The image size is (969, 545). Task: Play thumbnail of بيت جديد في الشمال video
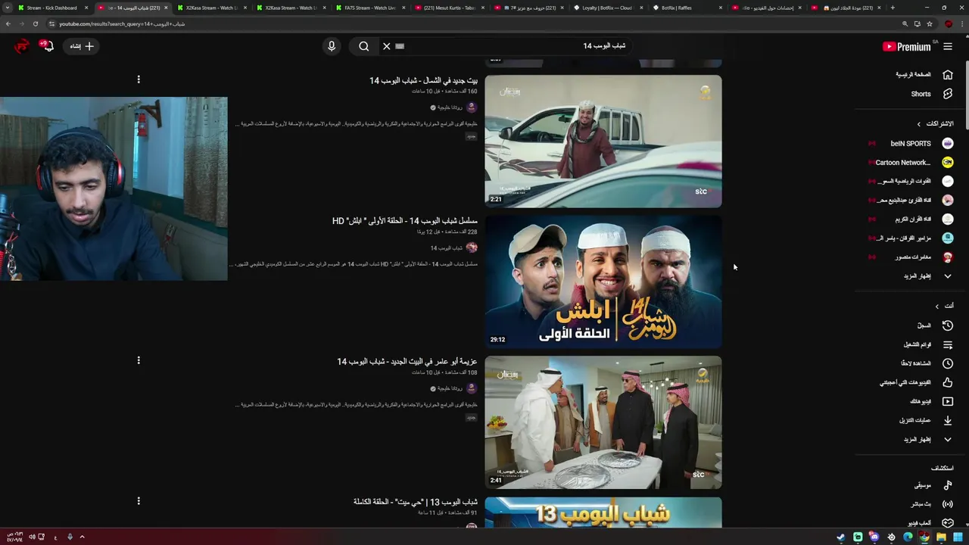pyautogui.click(x=603, y=141)
